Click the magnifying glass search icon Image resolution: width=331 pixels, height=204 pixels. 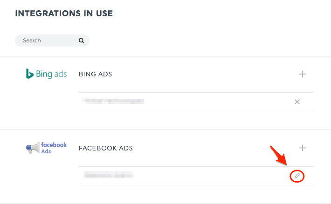(x=81, y=41)
